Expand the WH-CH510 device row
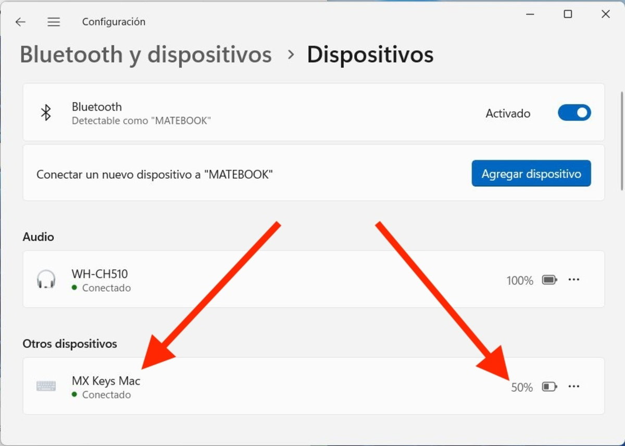Screen dimensions: 625x446 coord(312,280)
